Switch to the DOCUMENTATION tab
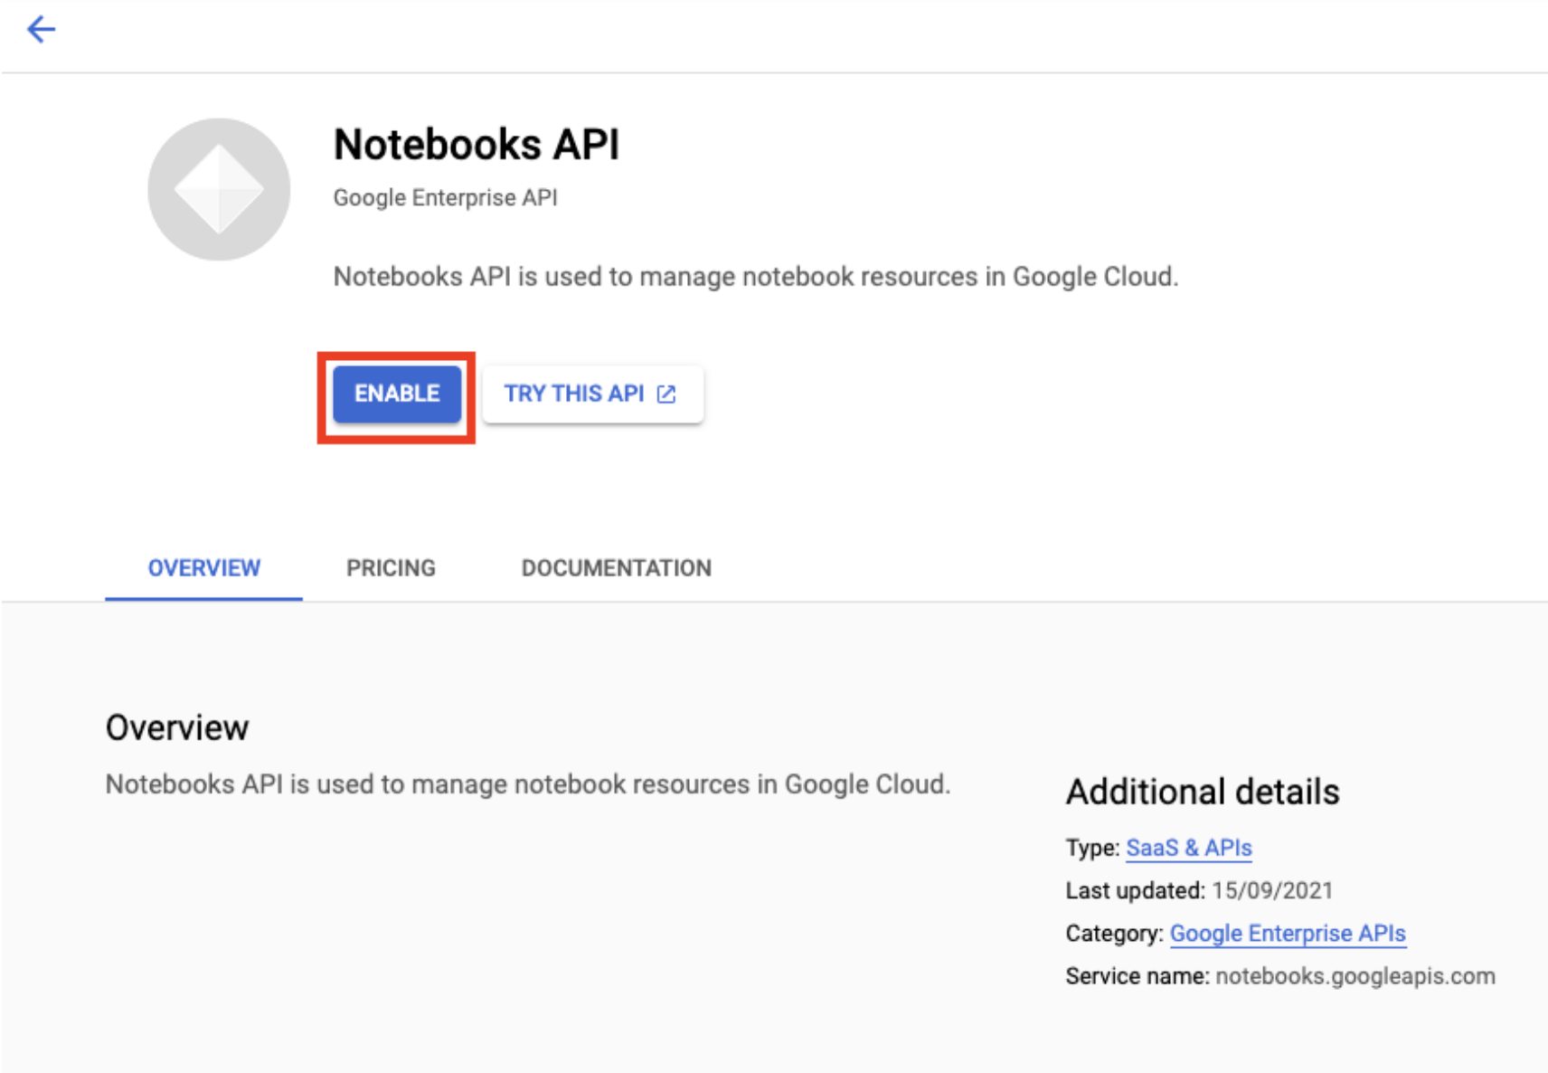 616,568
